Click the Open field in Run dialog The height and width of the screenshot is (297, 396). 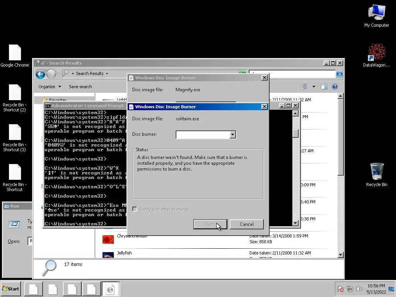30,241
